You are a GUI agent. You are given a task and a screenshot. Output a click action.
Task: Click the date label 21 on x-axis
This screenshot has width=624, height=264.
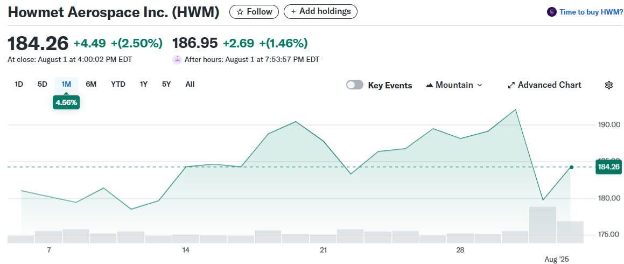[x=323, y=250]
